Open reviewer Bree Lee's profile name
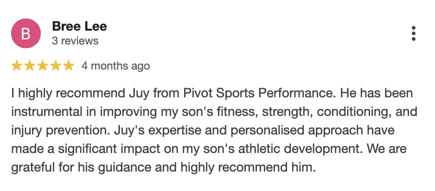The width and height of the screenshot is (435, 191). 79,26
